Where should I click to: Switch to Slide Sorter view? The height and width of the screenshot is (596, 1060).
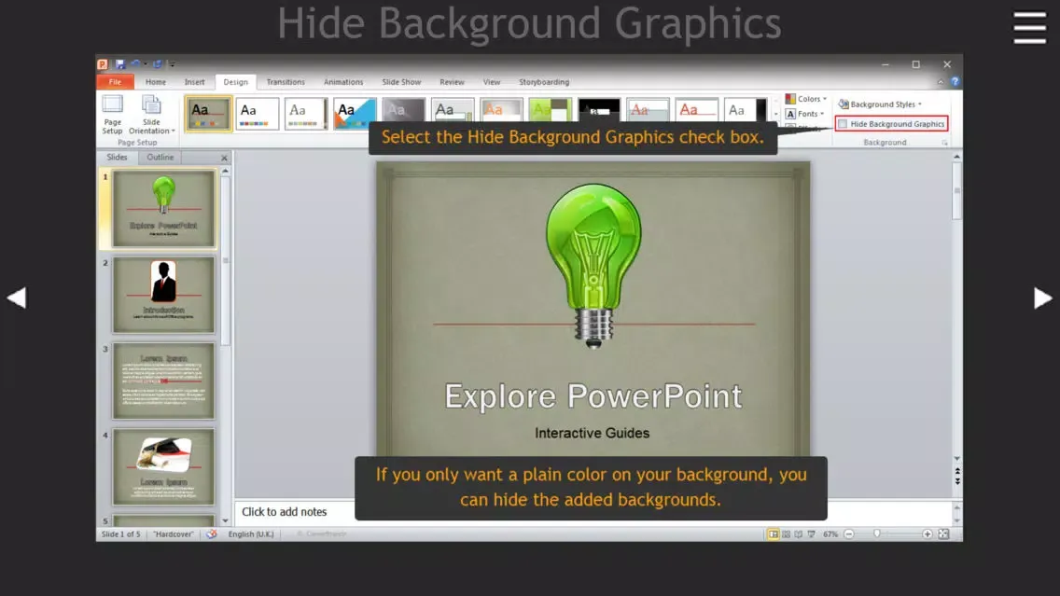[x=787, y=534]
